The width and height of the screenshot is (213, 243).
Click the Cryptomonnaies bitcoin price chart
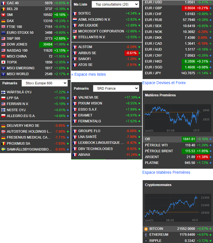coord(178,208)
